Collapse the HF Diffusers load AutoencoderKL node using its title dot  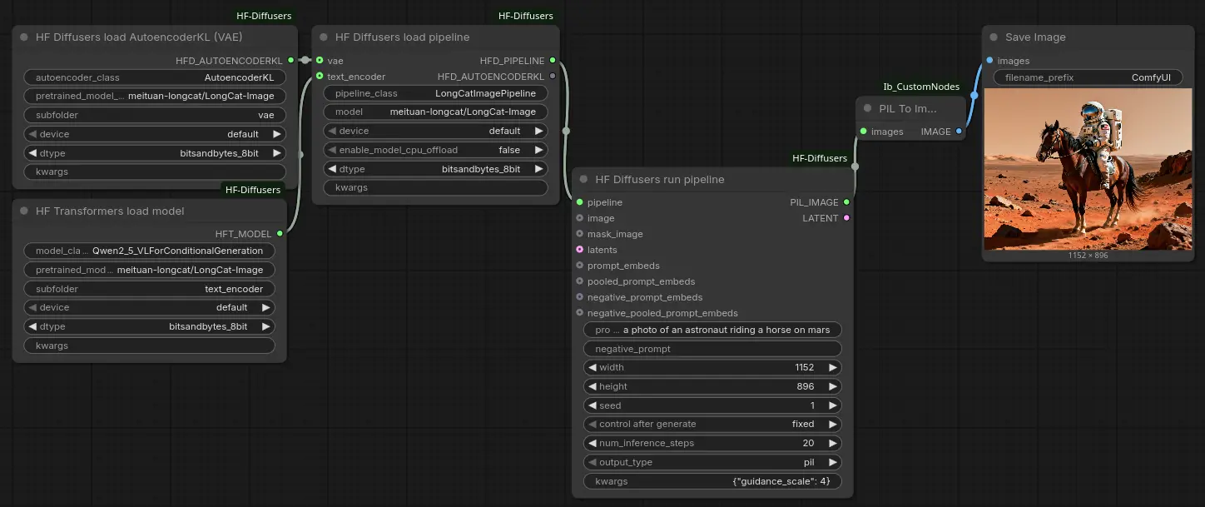24,37
